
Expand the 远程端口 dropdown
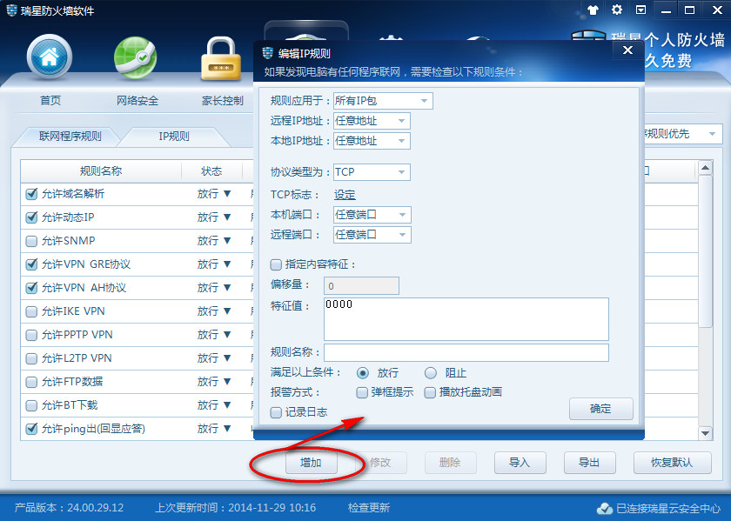(x=402, y=235)
